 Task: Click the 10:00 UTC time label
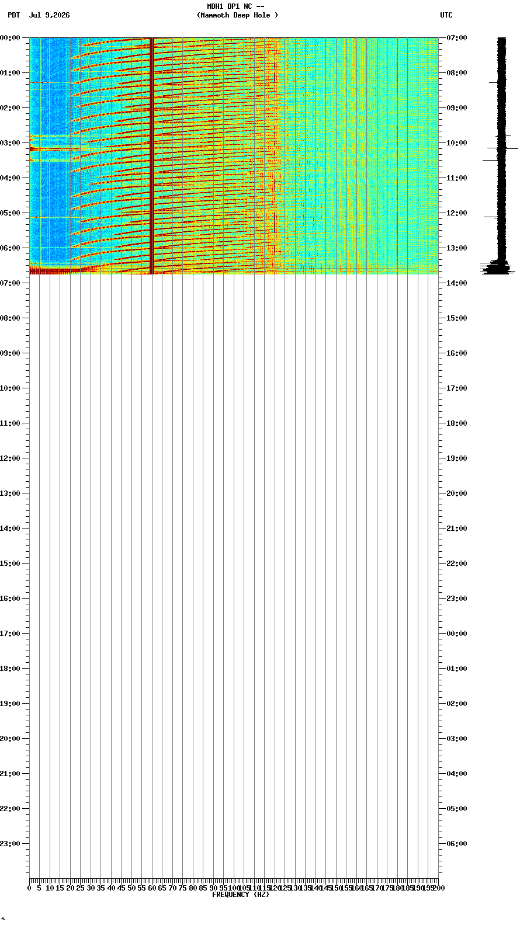pos(456,143)
